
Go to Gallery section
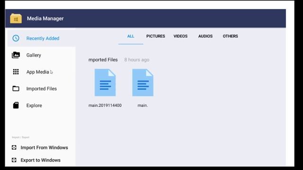41,55
